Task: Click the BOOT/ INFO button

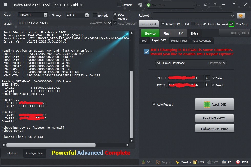Action: pyautogui.click(x=235, y=33)
